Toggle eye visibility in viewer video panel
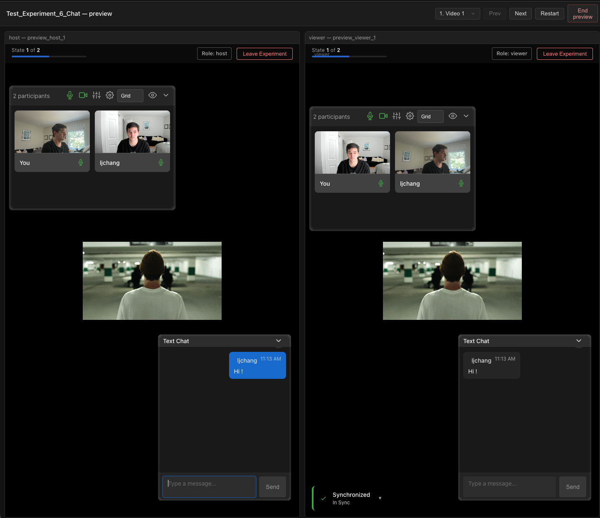The height and width of the screenshot is (518, 600). [453, 116]
